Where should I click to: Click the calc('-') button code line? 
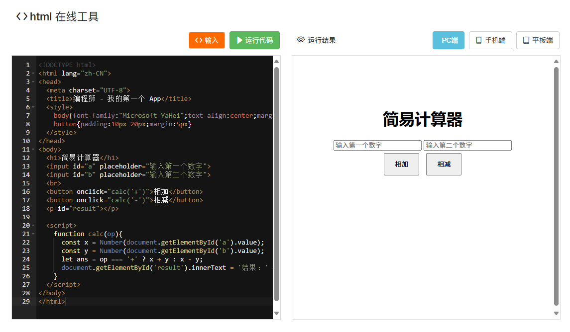coord(124,200)
